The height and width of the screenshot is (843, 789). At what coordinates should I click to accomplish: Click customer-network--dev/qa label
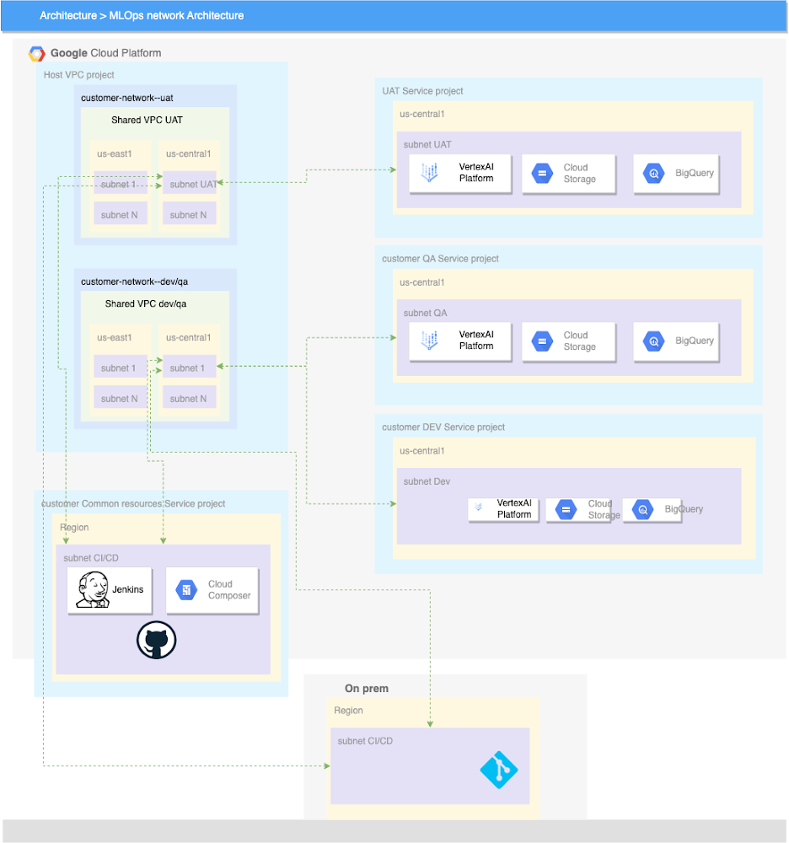click(x=134, y=282)
